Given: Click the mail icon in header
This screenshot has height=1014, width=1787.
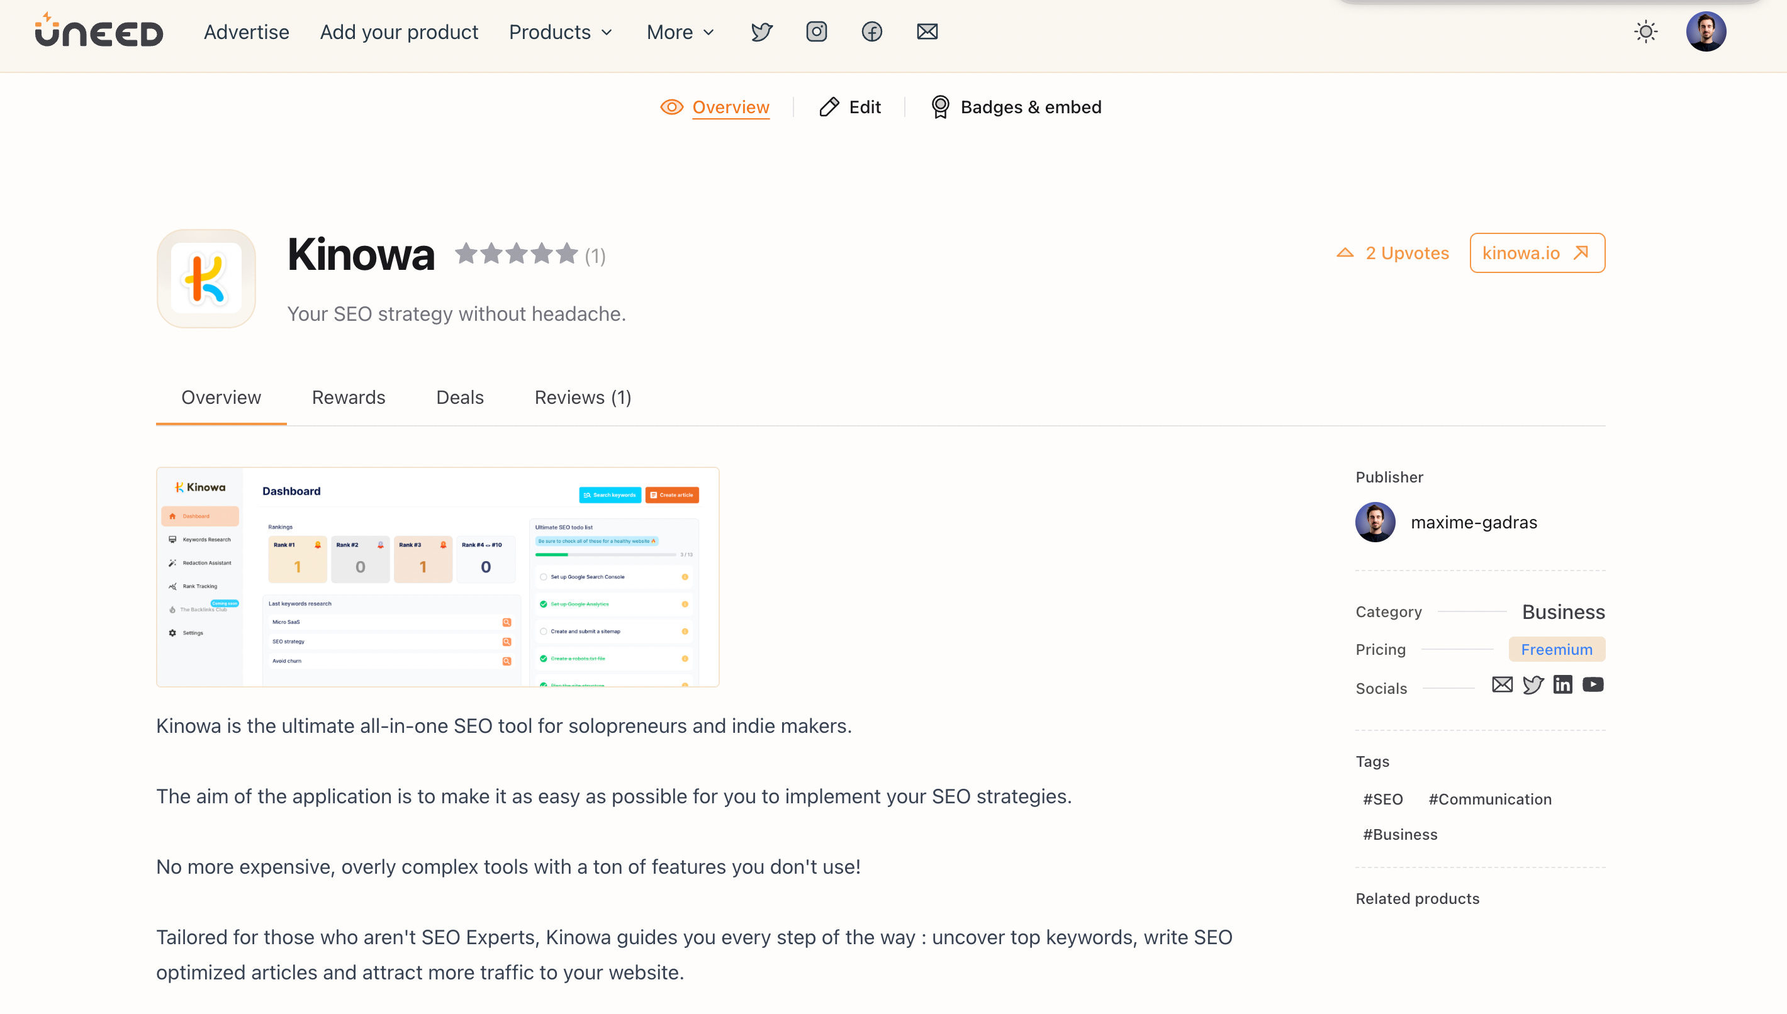Looking at the screenshot, I should click(927, 32).
